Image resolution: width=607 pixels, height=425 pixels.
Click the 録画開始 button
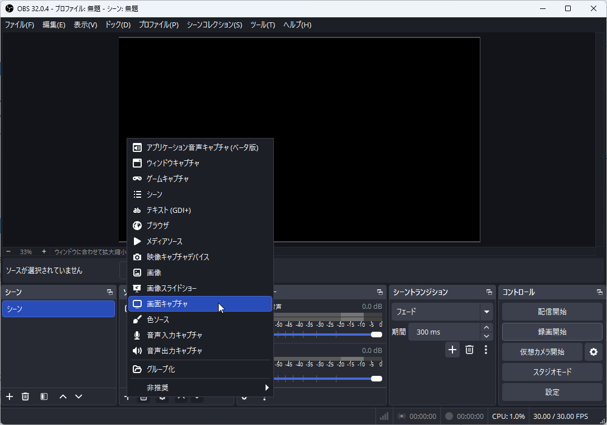[x=552, y=332]
